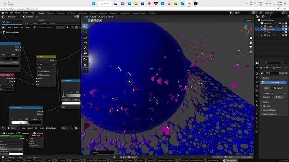Select the Scale tool in viewport toolbar
This screenshot has height=162, width=289.
click(85, 48)
